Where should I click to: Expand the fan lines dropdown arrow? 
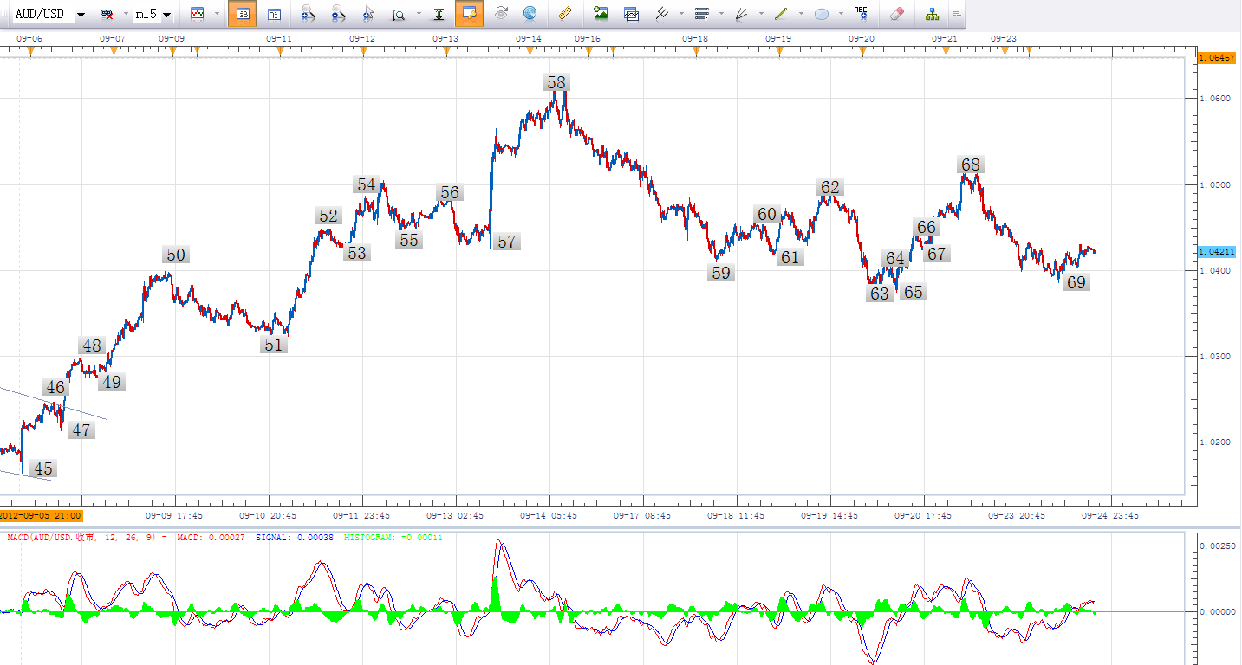pyautogui.click(x=761, y=14)
